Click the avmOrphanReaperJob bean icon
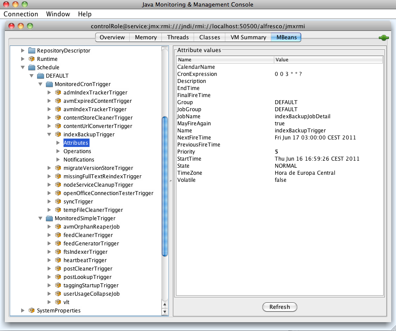 tap(58, 226)
